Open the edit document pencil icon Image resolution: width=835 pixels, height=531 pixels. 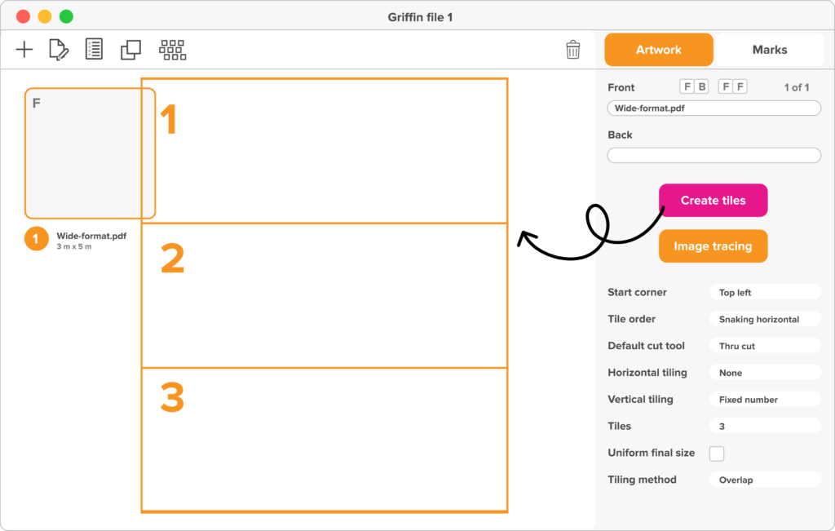tap(59, 50)
